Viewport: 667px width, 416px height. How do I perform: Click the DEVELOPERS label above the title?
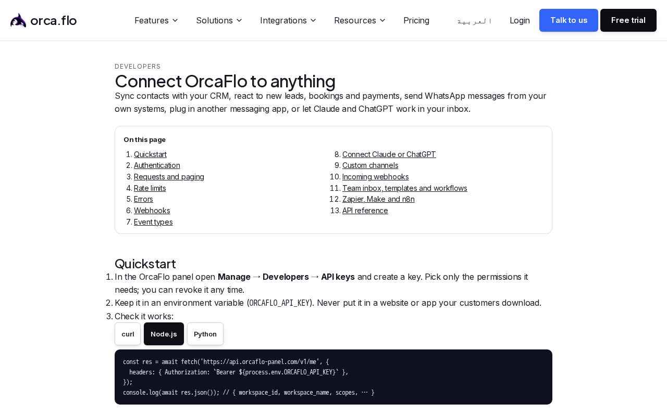pos(138,67)
